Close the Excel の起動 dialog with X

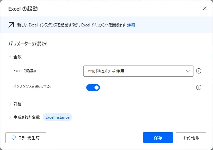[x=205, y=8]
